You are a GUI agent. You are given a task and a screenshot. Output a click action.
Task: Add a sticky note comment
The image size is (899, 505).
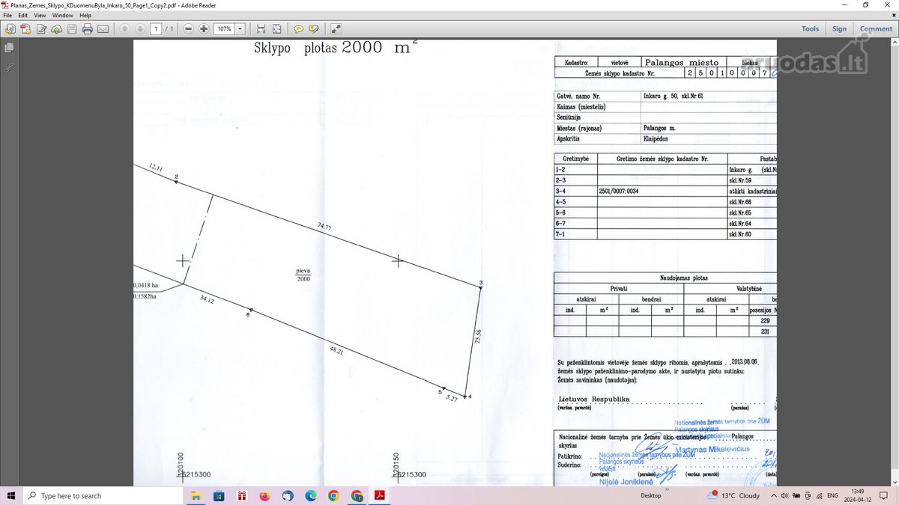click(x=298, y=29)
